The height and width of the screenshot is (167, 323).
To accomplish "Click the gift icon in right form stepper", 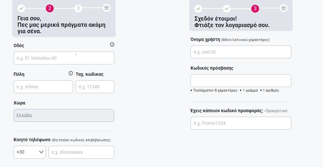I will pyautogui.click(x=284, y=8).
